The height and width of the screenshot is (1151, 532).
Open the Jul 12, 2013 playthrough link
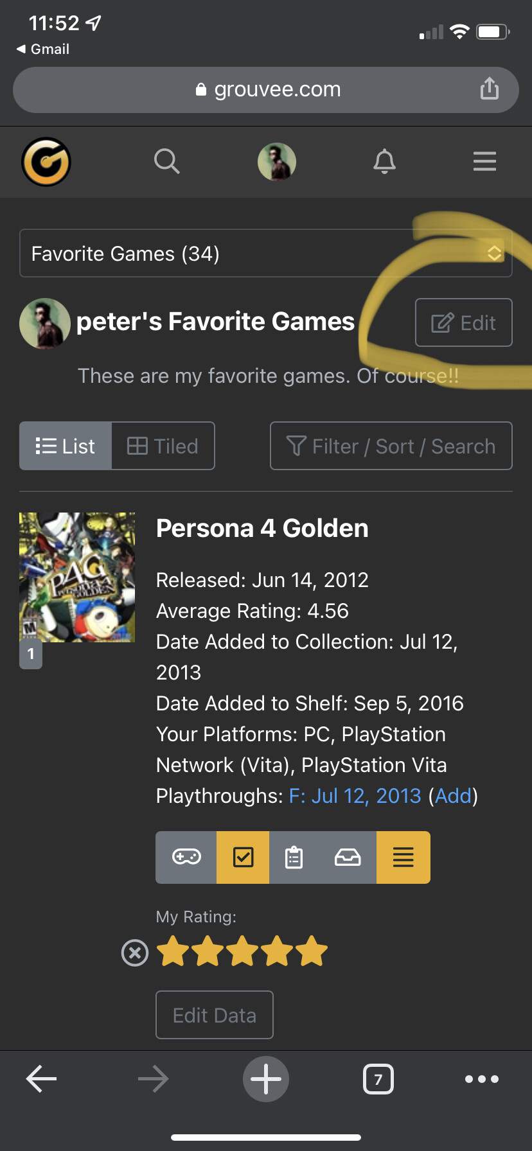(355, 796)
